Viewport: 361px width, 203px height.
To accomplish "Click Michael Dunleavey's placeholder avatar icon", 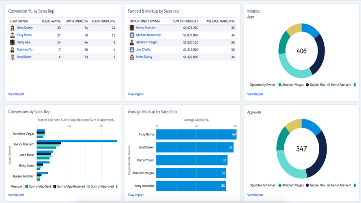I will (x=132, y=35).
